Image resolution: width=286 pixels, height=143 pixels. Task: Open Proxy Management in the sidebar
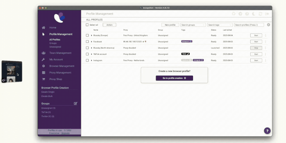coord(60,73)
